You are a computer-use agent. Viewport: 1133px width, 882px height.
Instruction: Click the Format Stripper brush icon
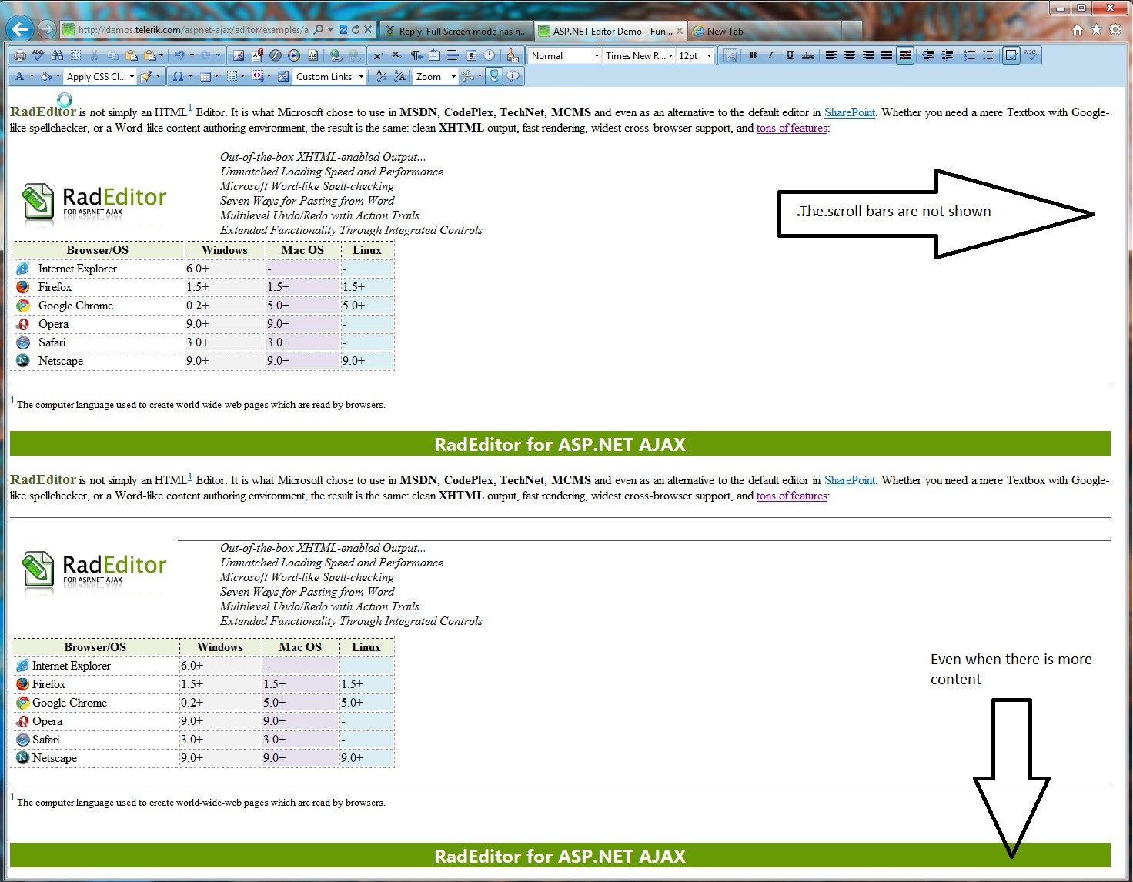point(513,55)
